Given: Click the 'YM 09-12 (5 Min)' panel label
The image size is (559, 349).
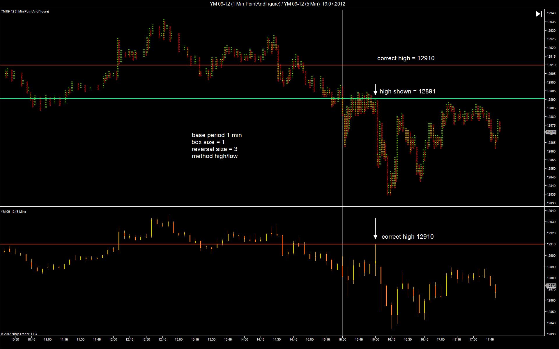Looking at the screenshot, I should click(13, 212).
